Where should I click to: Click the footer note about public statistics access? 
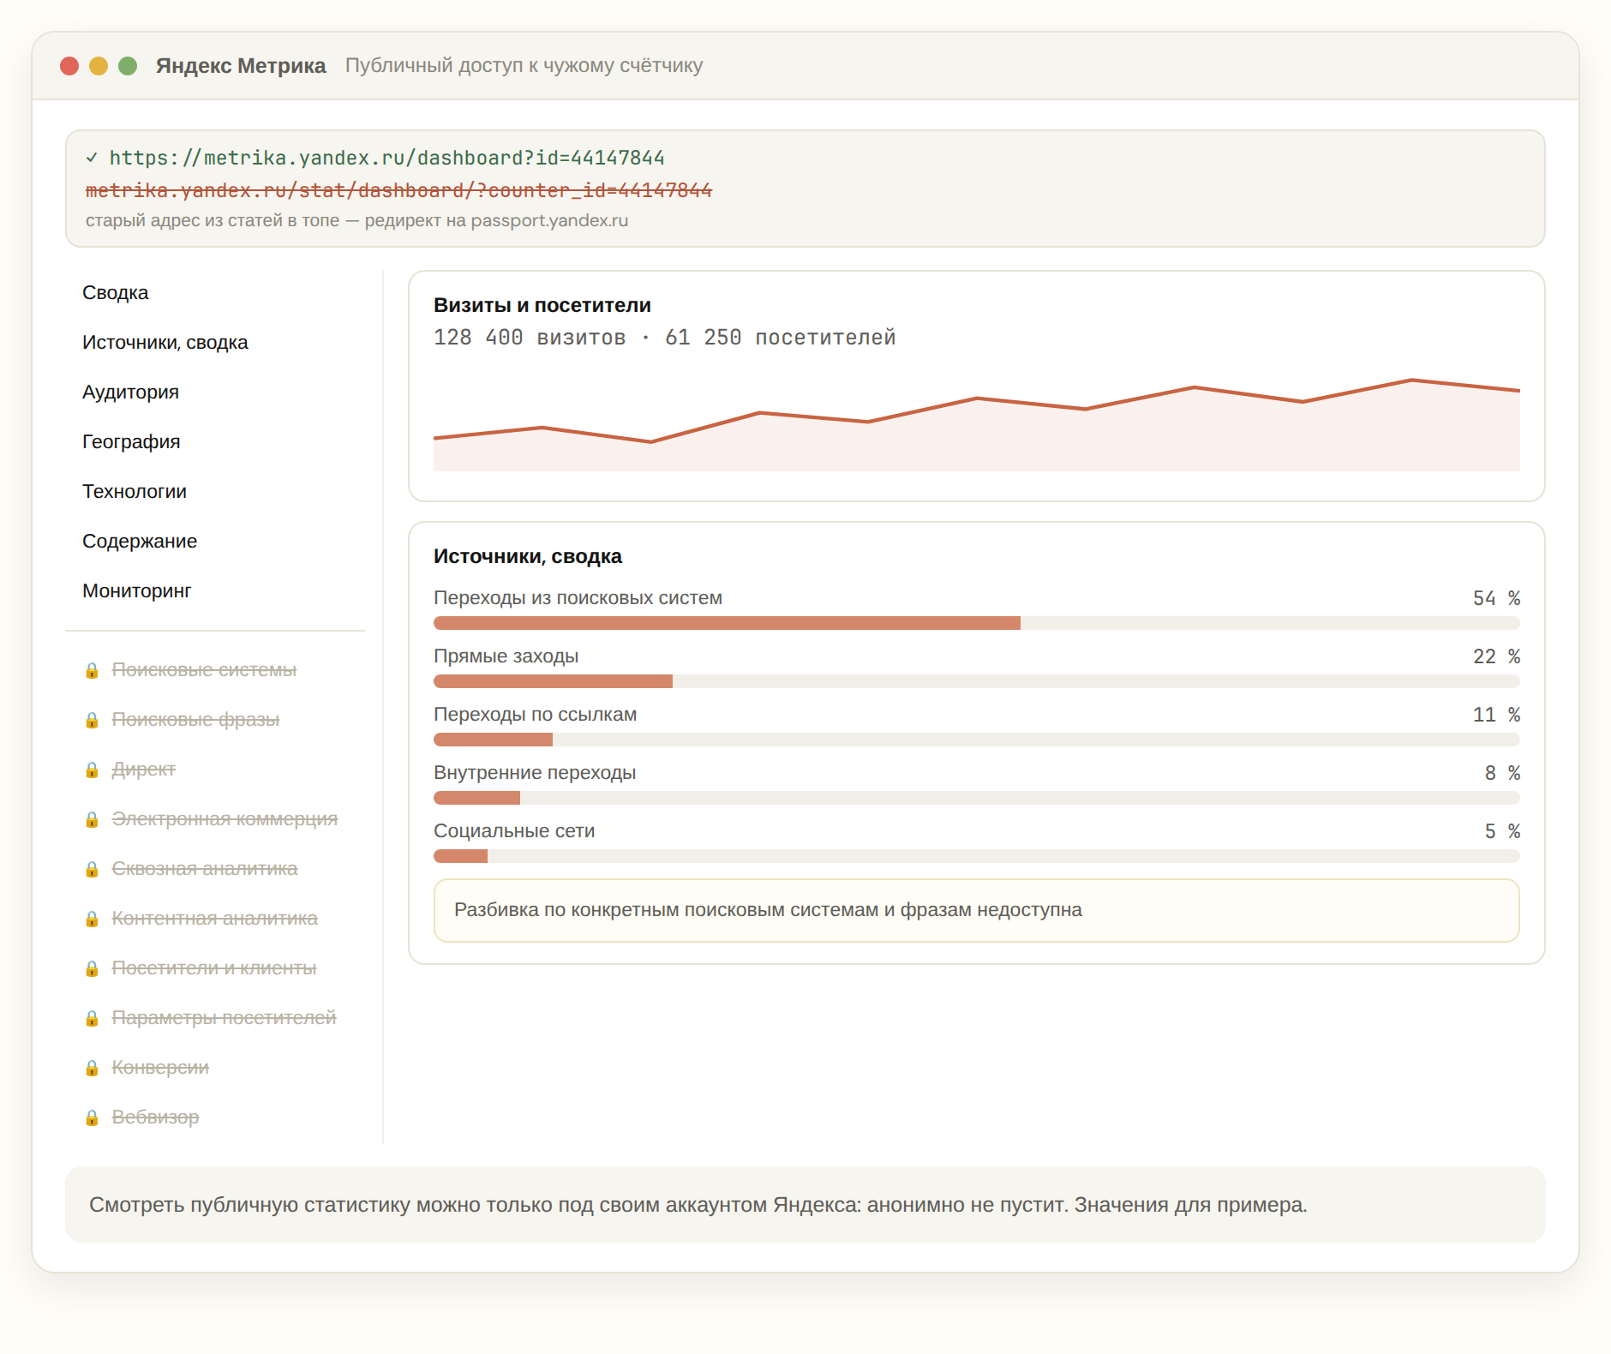click(805, 1205)
